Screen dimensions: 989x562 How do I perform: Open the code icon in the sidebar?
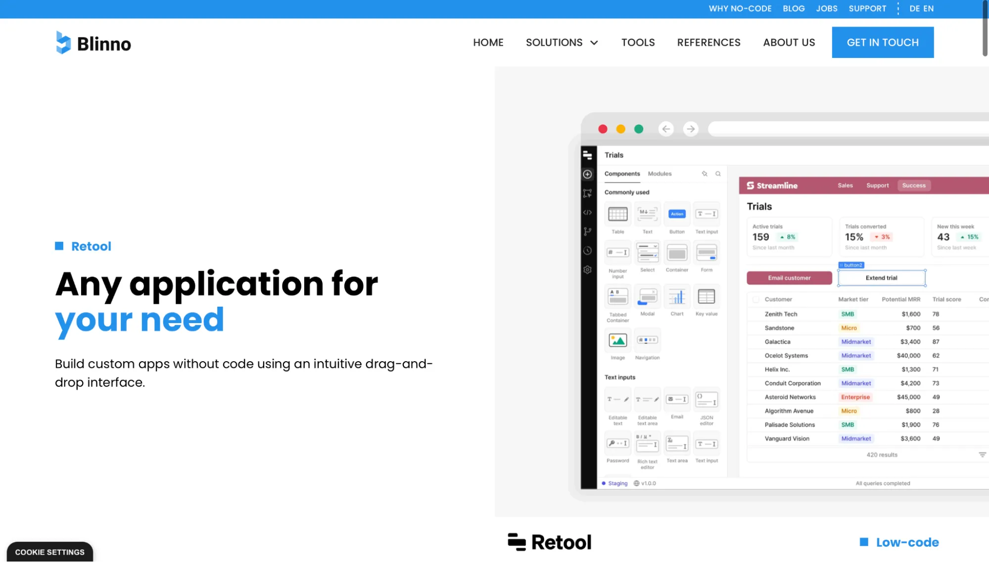(587, 213)
